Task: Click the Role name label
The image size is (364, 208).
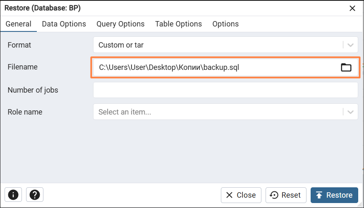Action: (x=25, y=112)
